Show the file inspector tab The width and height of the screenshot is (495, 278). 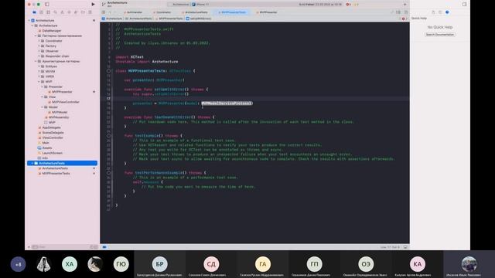433,12
